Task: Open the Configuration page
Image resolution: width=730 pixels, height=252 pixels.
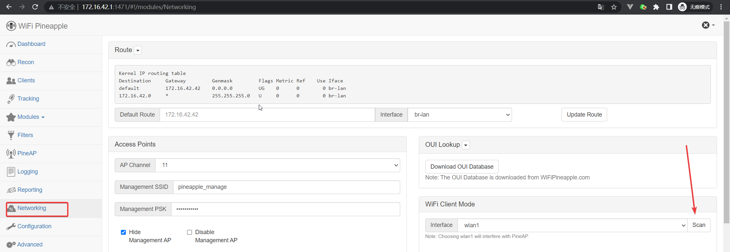Action: coord(34,226)
